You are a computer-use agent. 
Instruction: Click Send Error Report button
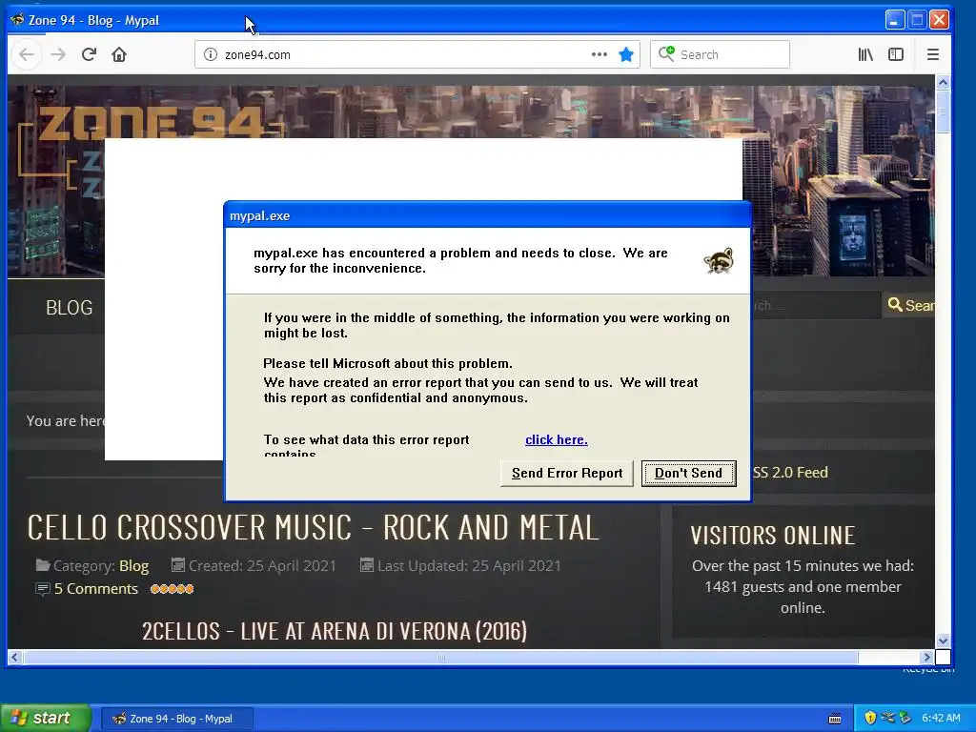pyautogui.click(x=567, y=473)
